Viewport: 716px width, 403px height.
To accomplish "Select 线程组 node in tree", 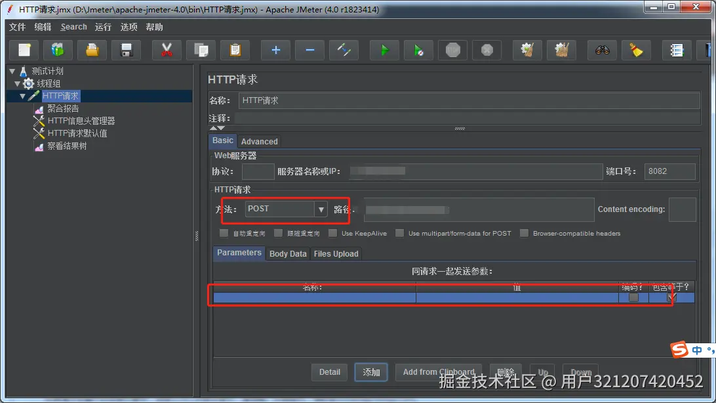I will pos(49,83).
